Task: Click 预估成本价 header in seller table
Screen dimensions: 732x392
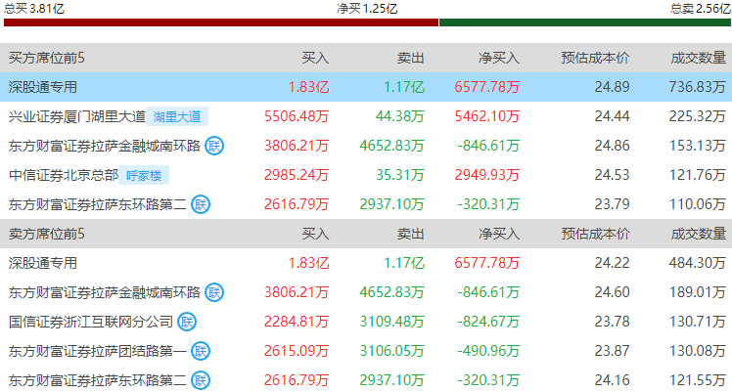Action: 595,234
